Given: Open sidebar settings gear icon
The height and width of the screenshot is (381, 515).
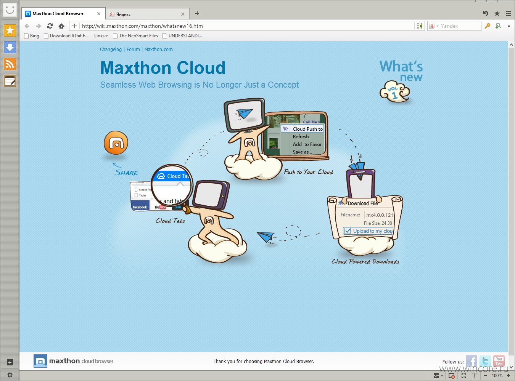Looking at the screenshot, I should tap(10, 375).
